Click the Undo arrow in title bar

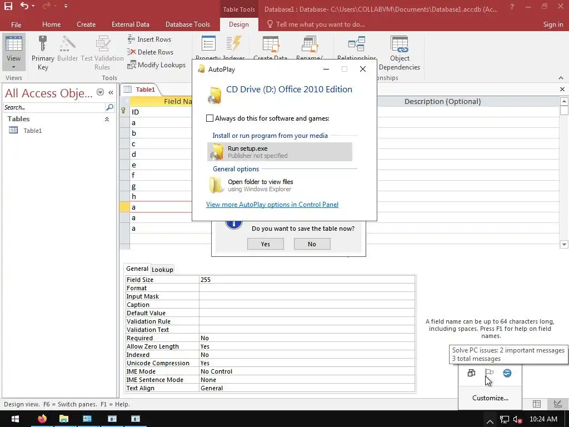pyautogui.click(x=24, y=6)
